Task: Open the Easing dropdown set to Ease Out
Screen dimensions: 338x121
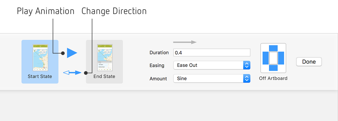Action: point(212,65)
